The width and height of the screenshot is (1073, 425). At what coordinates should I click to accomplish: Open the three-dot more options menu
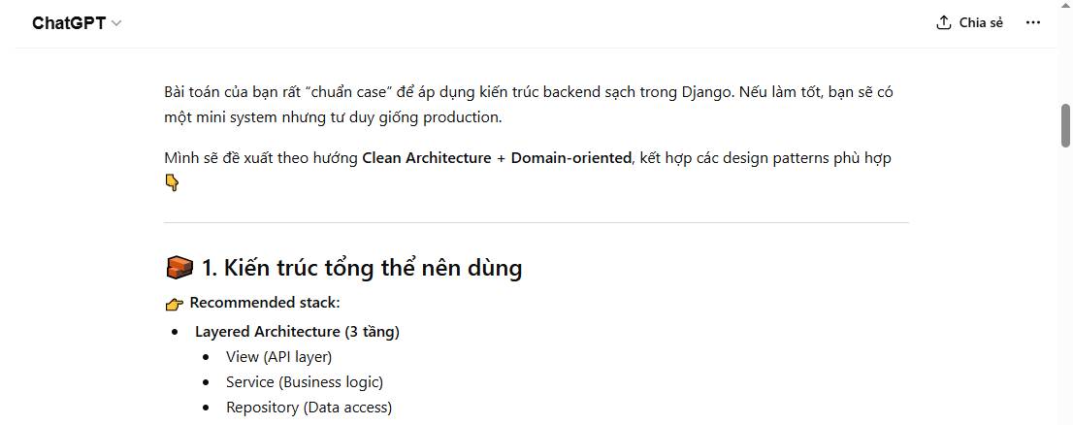(x=1033, y=22)
